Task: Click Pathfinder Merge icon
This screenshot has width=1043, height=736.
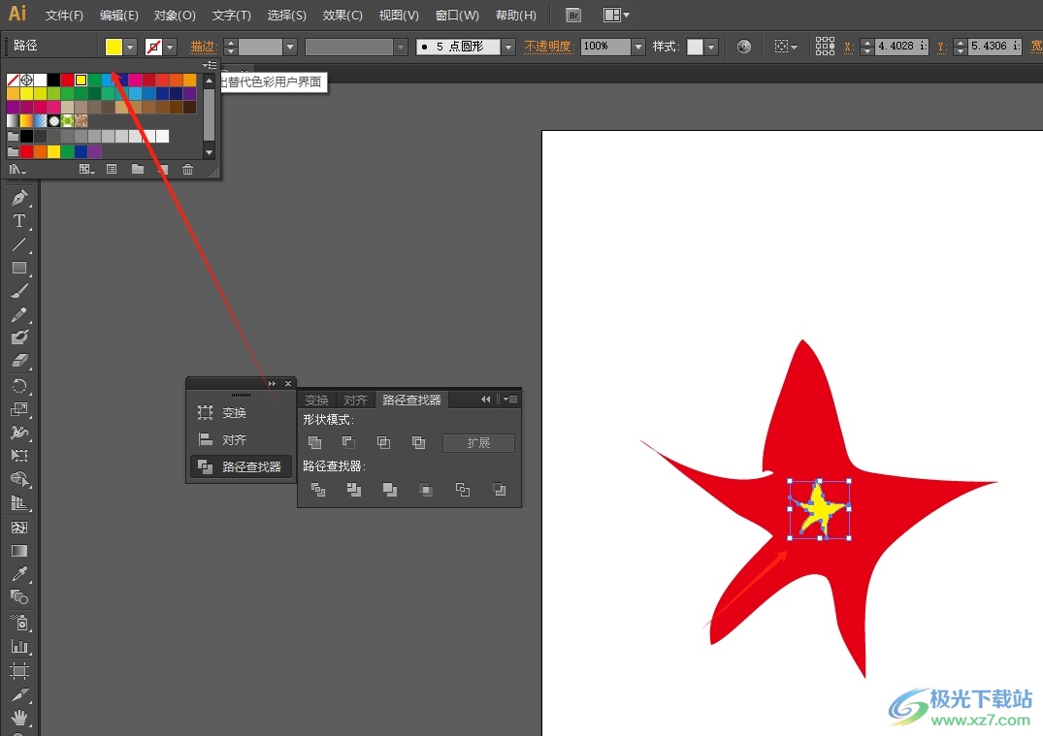Action: (x=390, y=490)
